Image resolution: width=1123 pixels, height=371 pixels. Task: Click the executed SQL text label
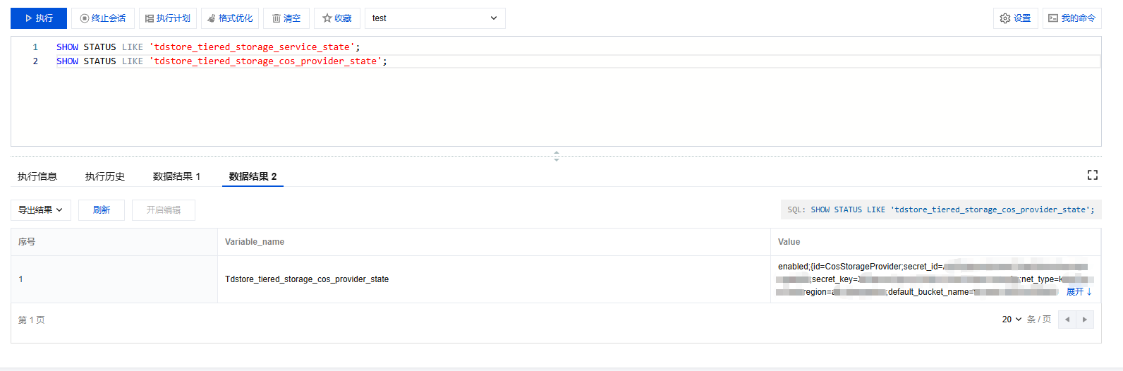point(941,210)
